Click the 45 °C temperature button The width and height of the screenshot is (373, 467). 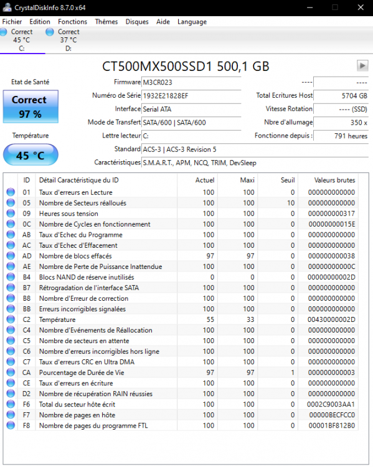pyautogui.click(x=31, y=155)
